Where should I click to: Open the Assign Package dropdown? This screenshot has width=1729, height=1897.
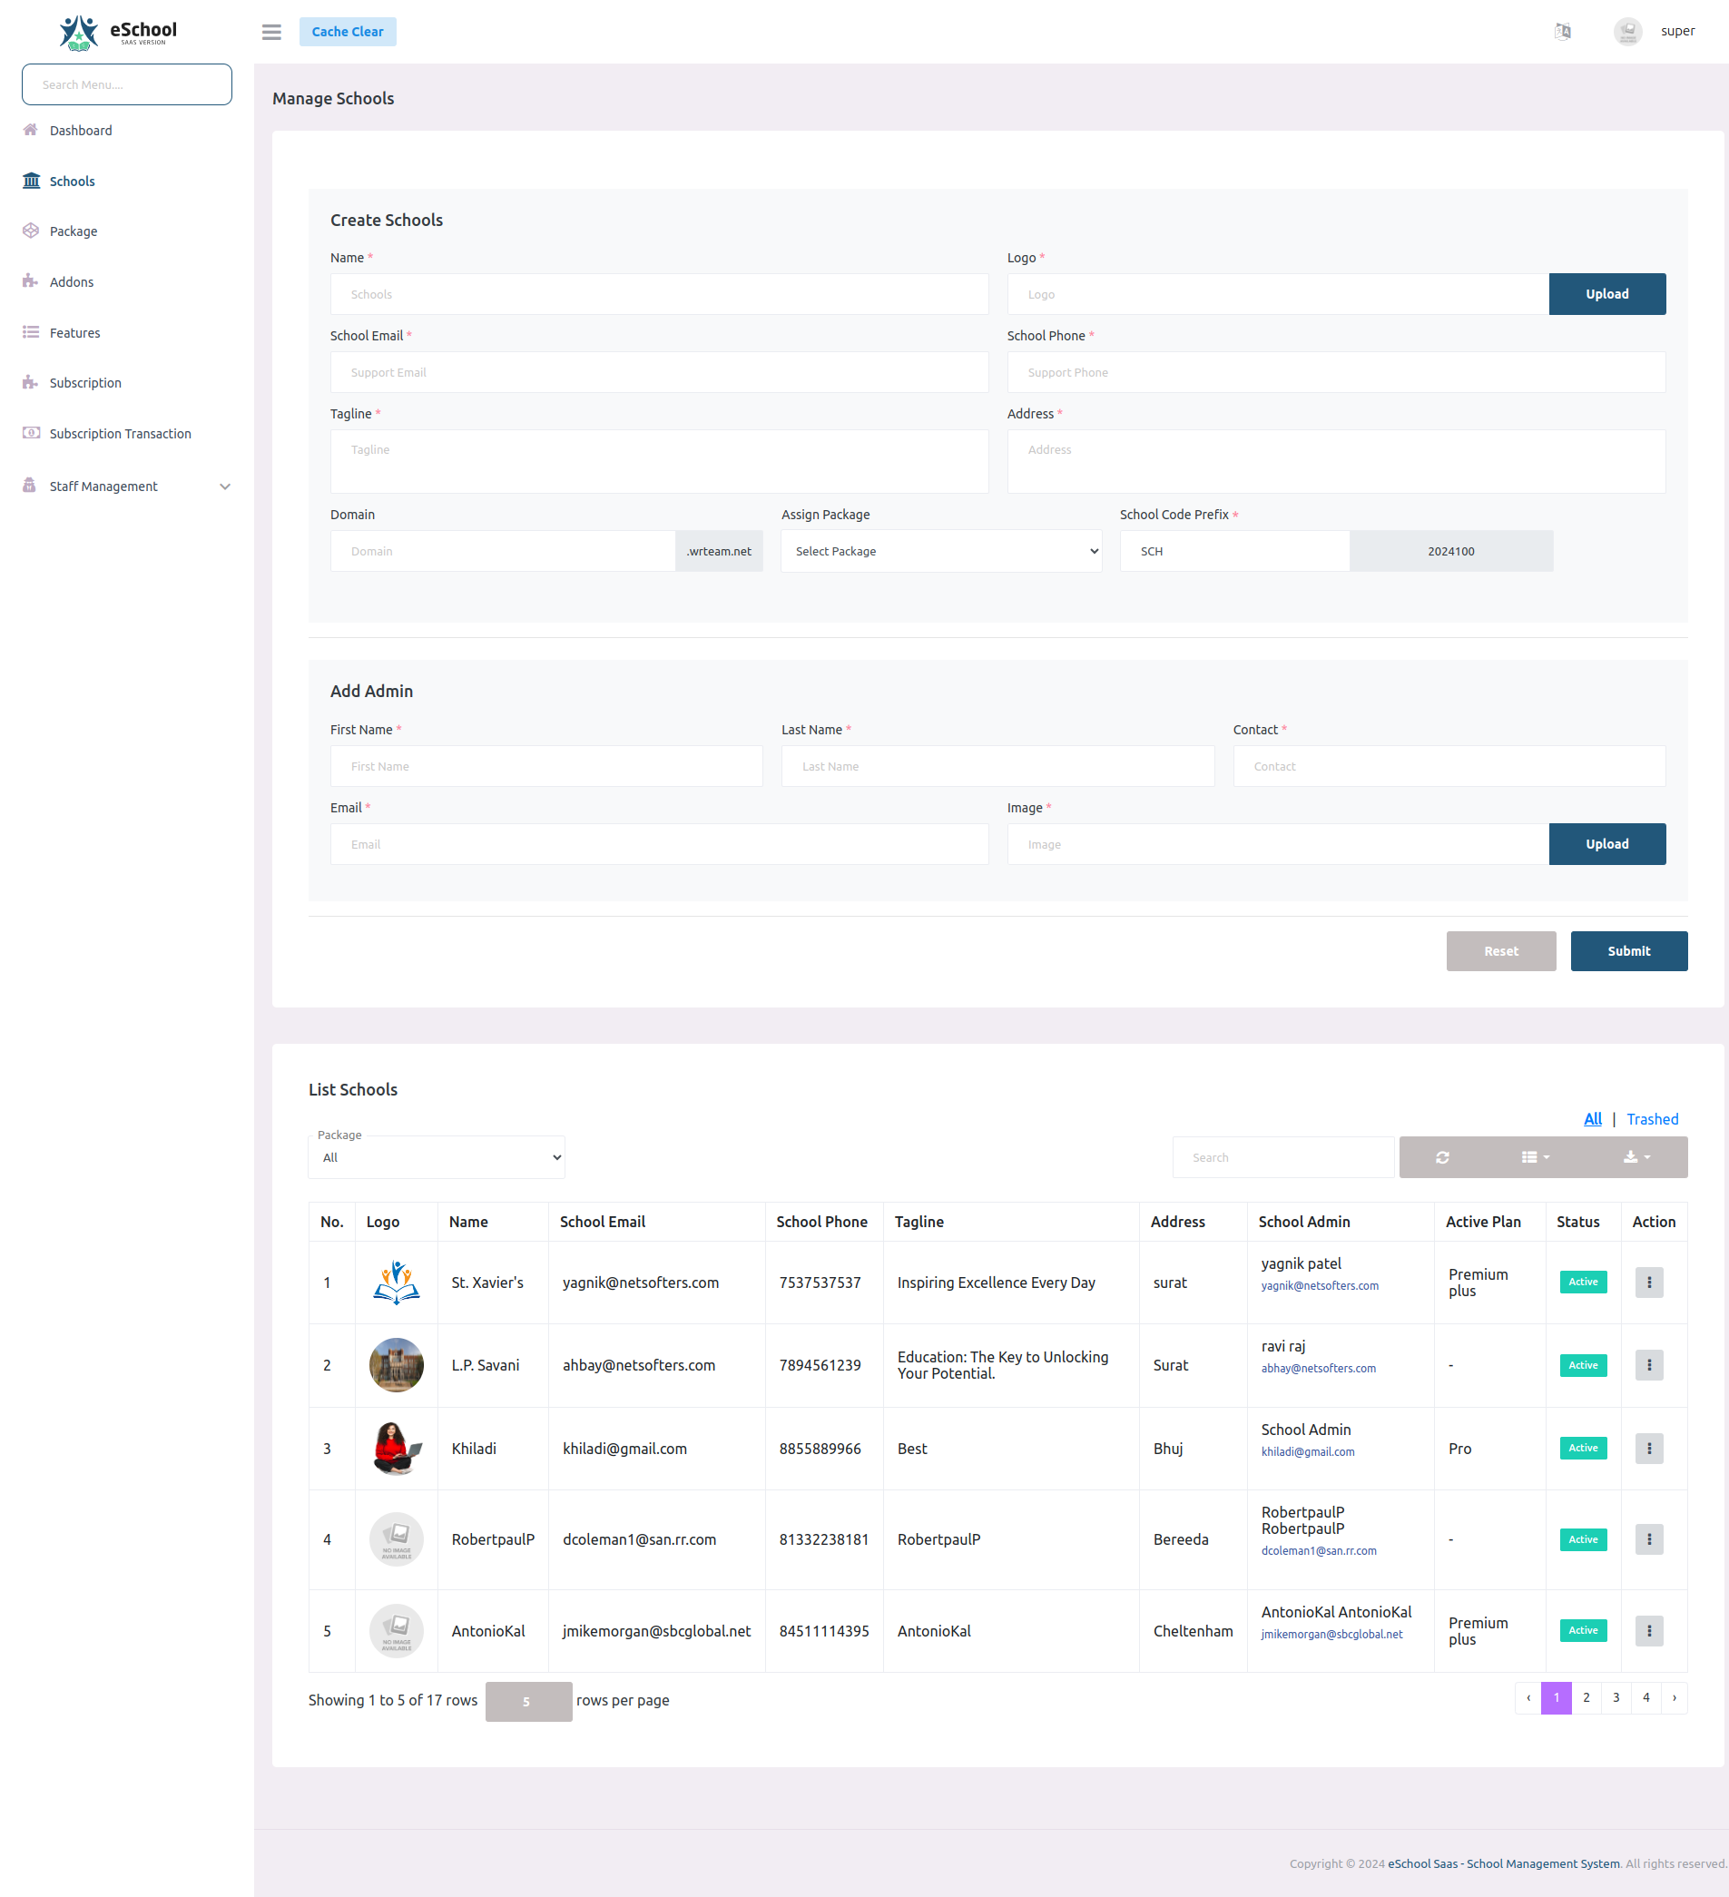point(940,550)
